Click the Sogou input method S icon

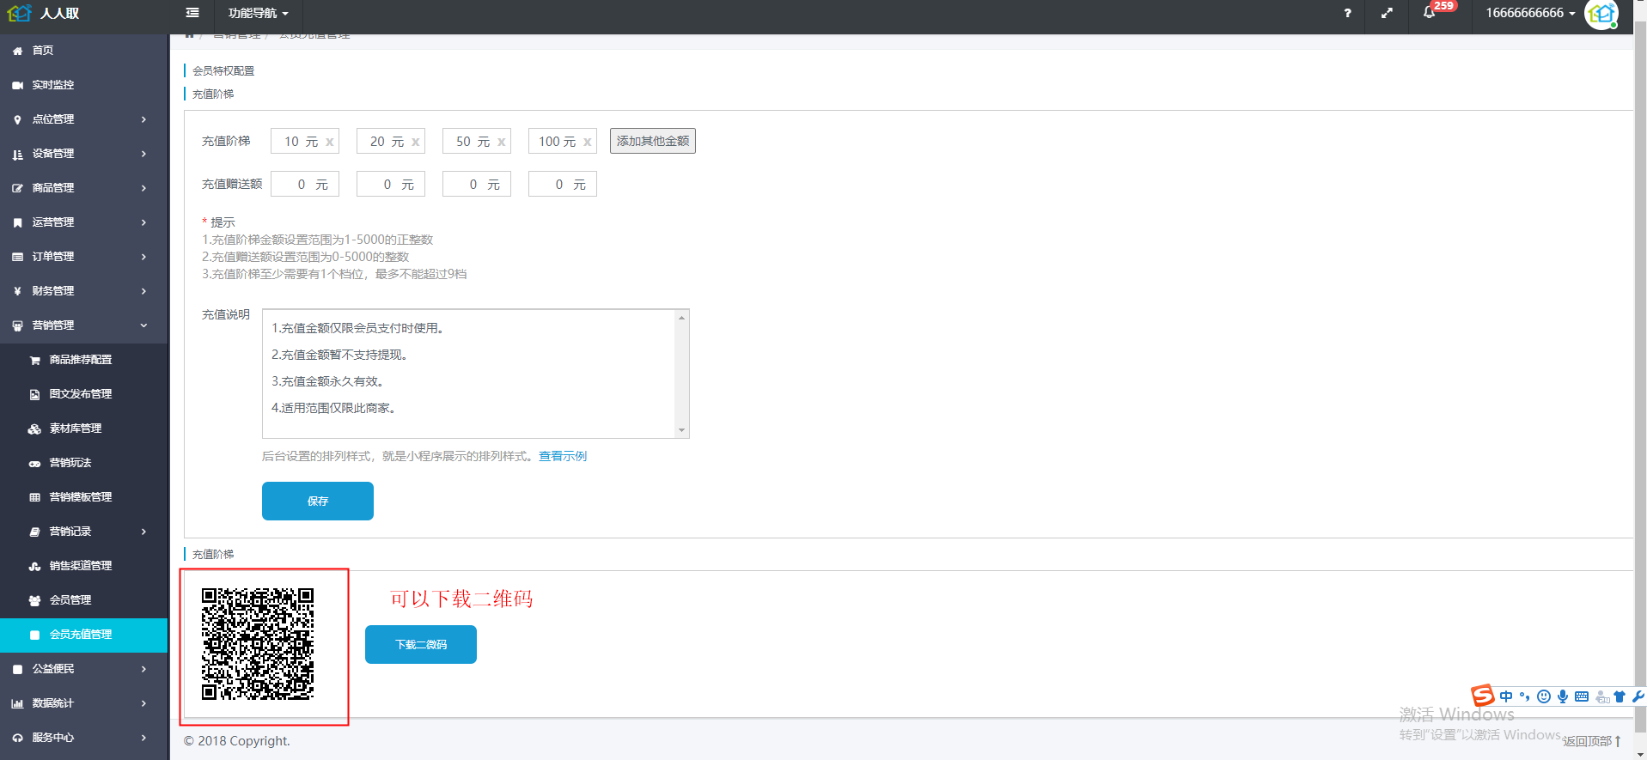tap(1482, 695)
